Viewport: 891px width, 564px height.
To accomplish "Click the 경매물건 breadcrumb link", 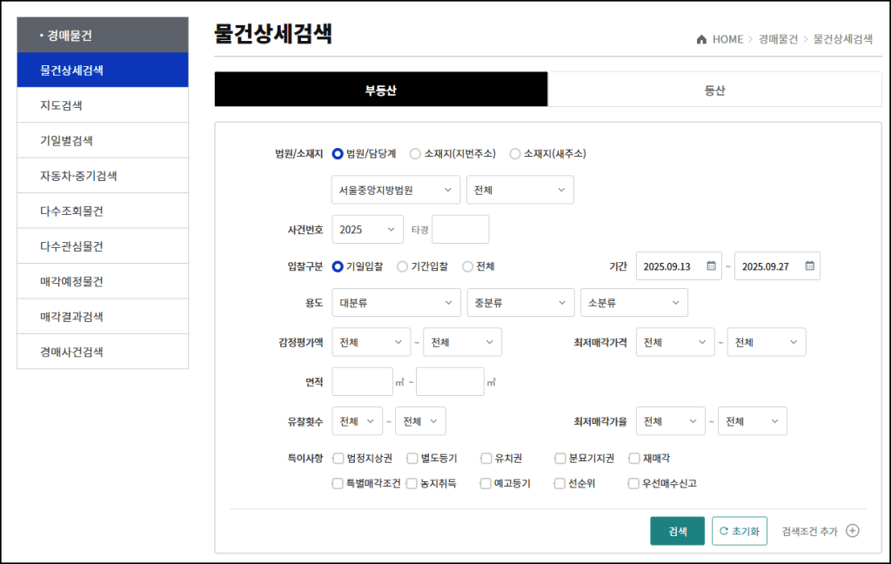I will (x=777, y=40).
